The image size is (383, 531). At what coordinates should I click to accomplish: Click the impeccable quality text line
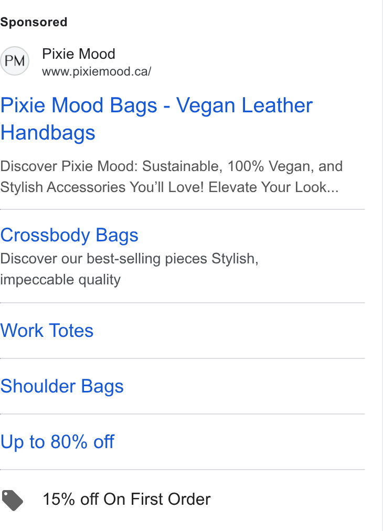coord(60,280)
